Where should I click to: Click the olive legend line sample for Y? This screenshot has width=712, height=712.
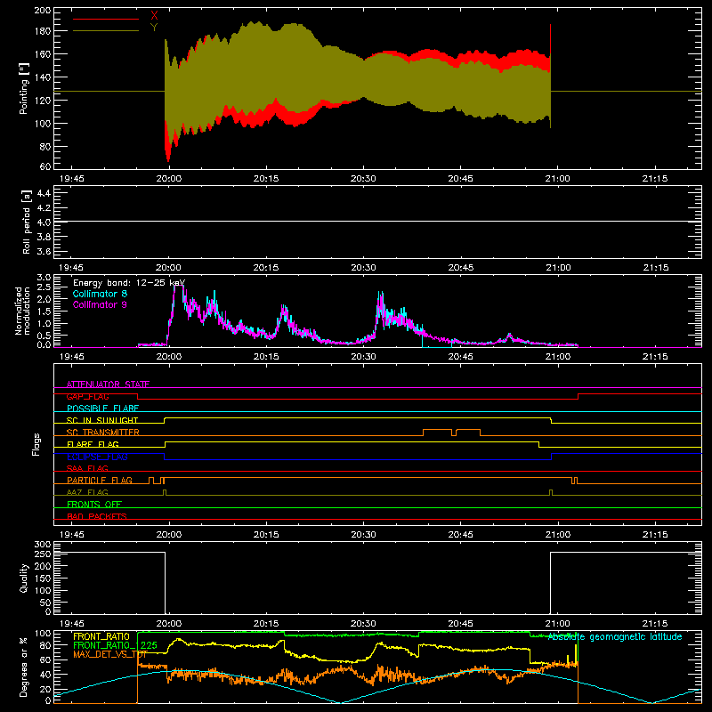[x=106, y=31]
